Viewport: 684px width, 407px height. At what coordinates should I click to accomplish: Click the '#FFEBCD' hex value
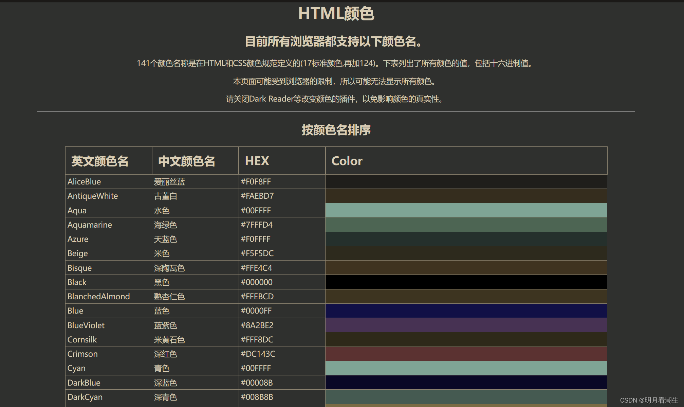257,296
